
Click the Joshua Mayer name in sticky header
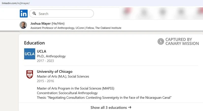[x=41, y=24]
